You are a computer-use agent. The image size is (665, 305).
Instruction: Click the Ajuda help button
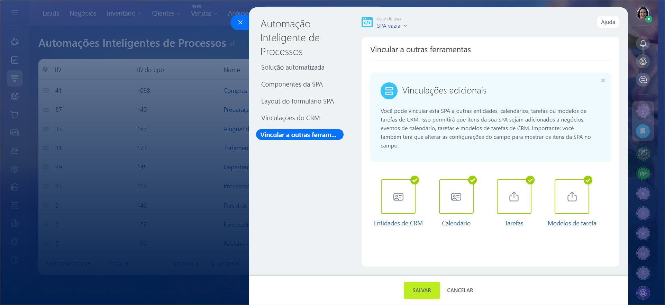click(x=608, y=22)
